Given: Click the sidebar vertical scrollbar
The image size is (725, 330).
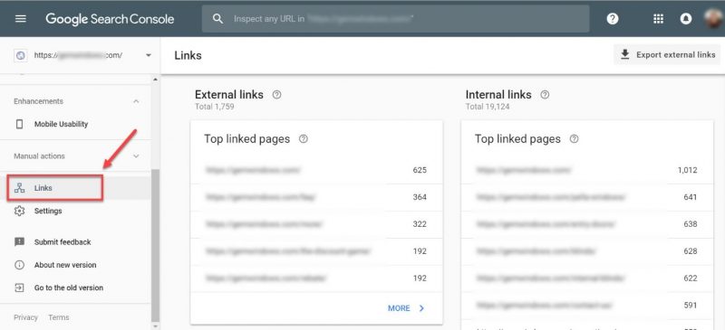Looking at the screenshot, I should (x=155, y=245).
